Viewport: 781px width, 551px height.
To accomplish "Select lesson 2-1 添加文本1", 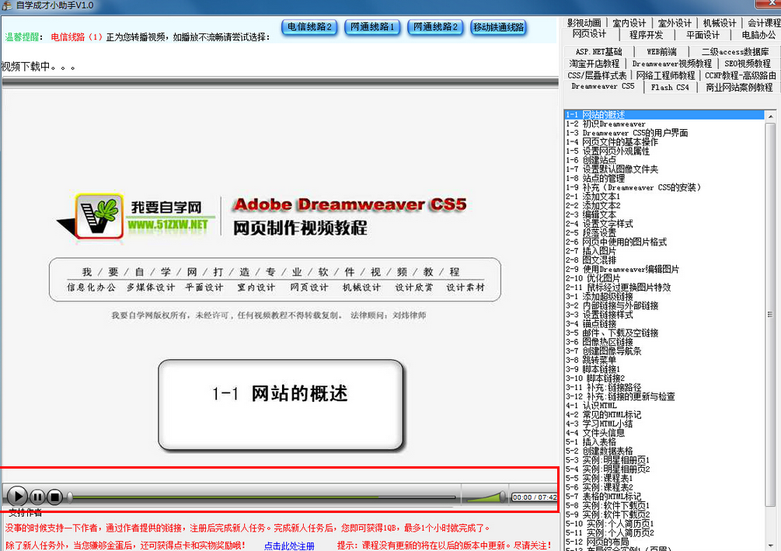I will tap(664, 197).
